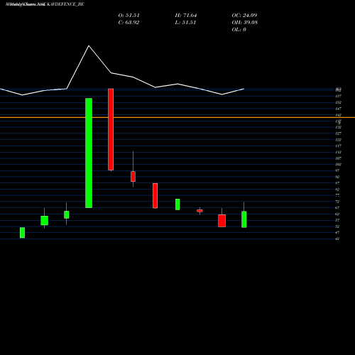Click the tiny red doji candle near 65

pyautogui.click(x=200, y=211)
